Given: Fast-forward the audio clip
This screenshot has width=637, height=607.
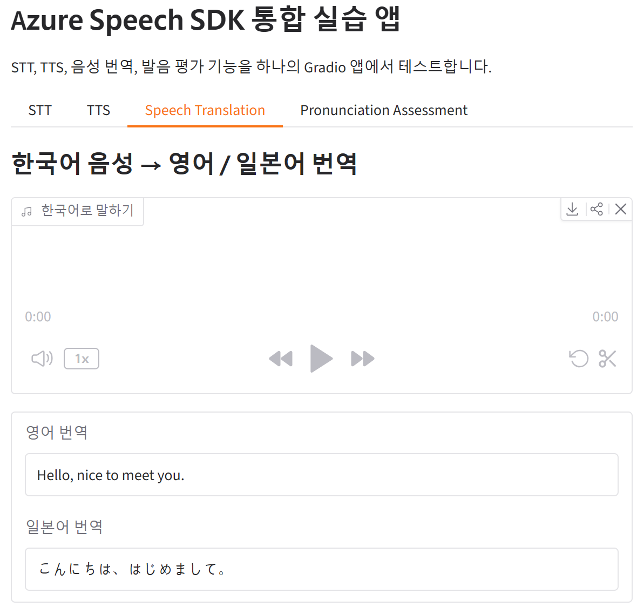Looking at the screenshot, I should (362, 359).
